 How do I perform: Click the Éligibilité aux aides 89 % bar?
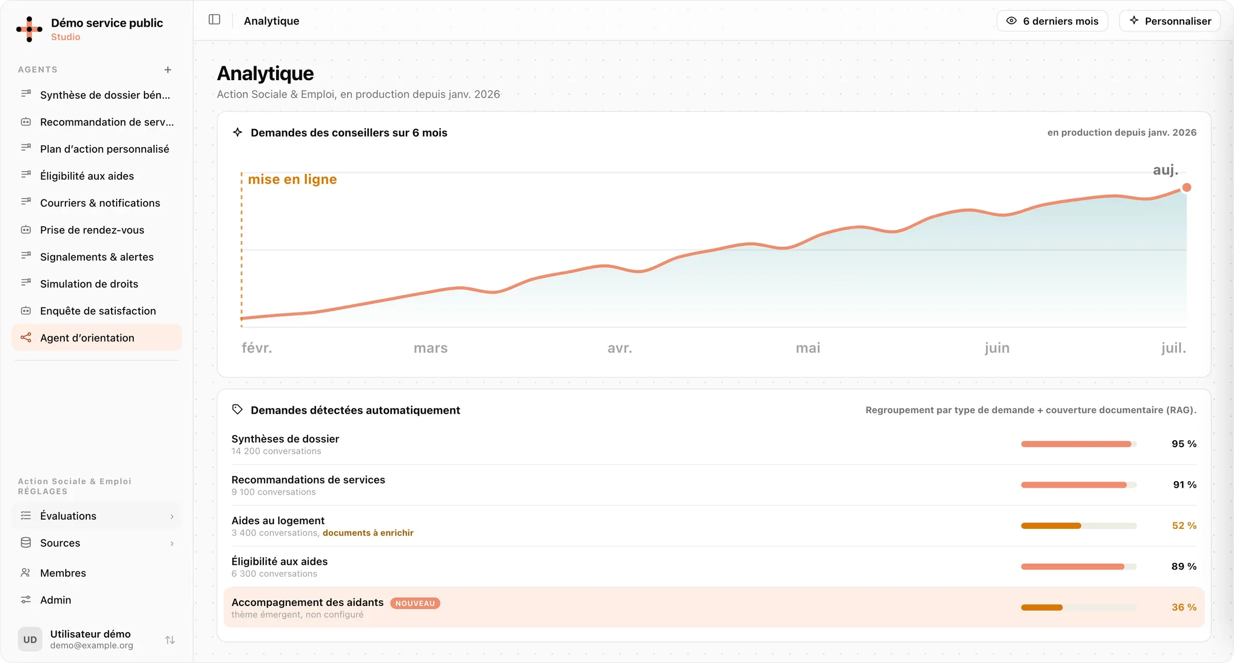click(1079, 566)
